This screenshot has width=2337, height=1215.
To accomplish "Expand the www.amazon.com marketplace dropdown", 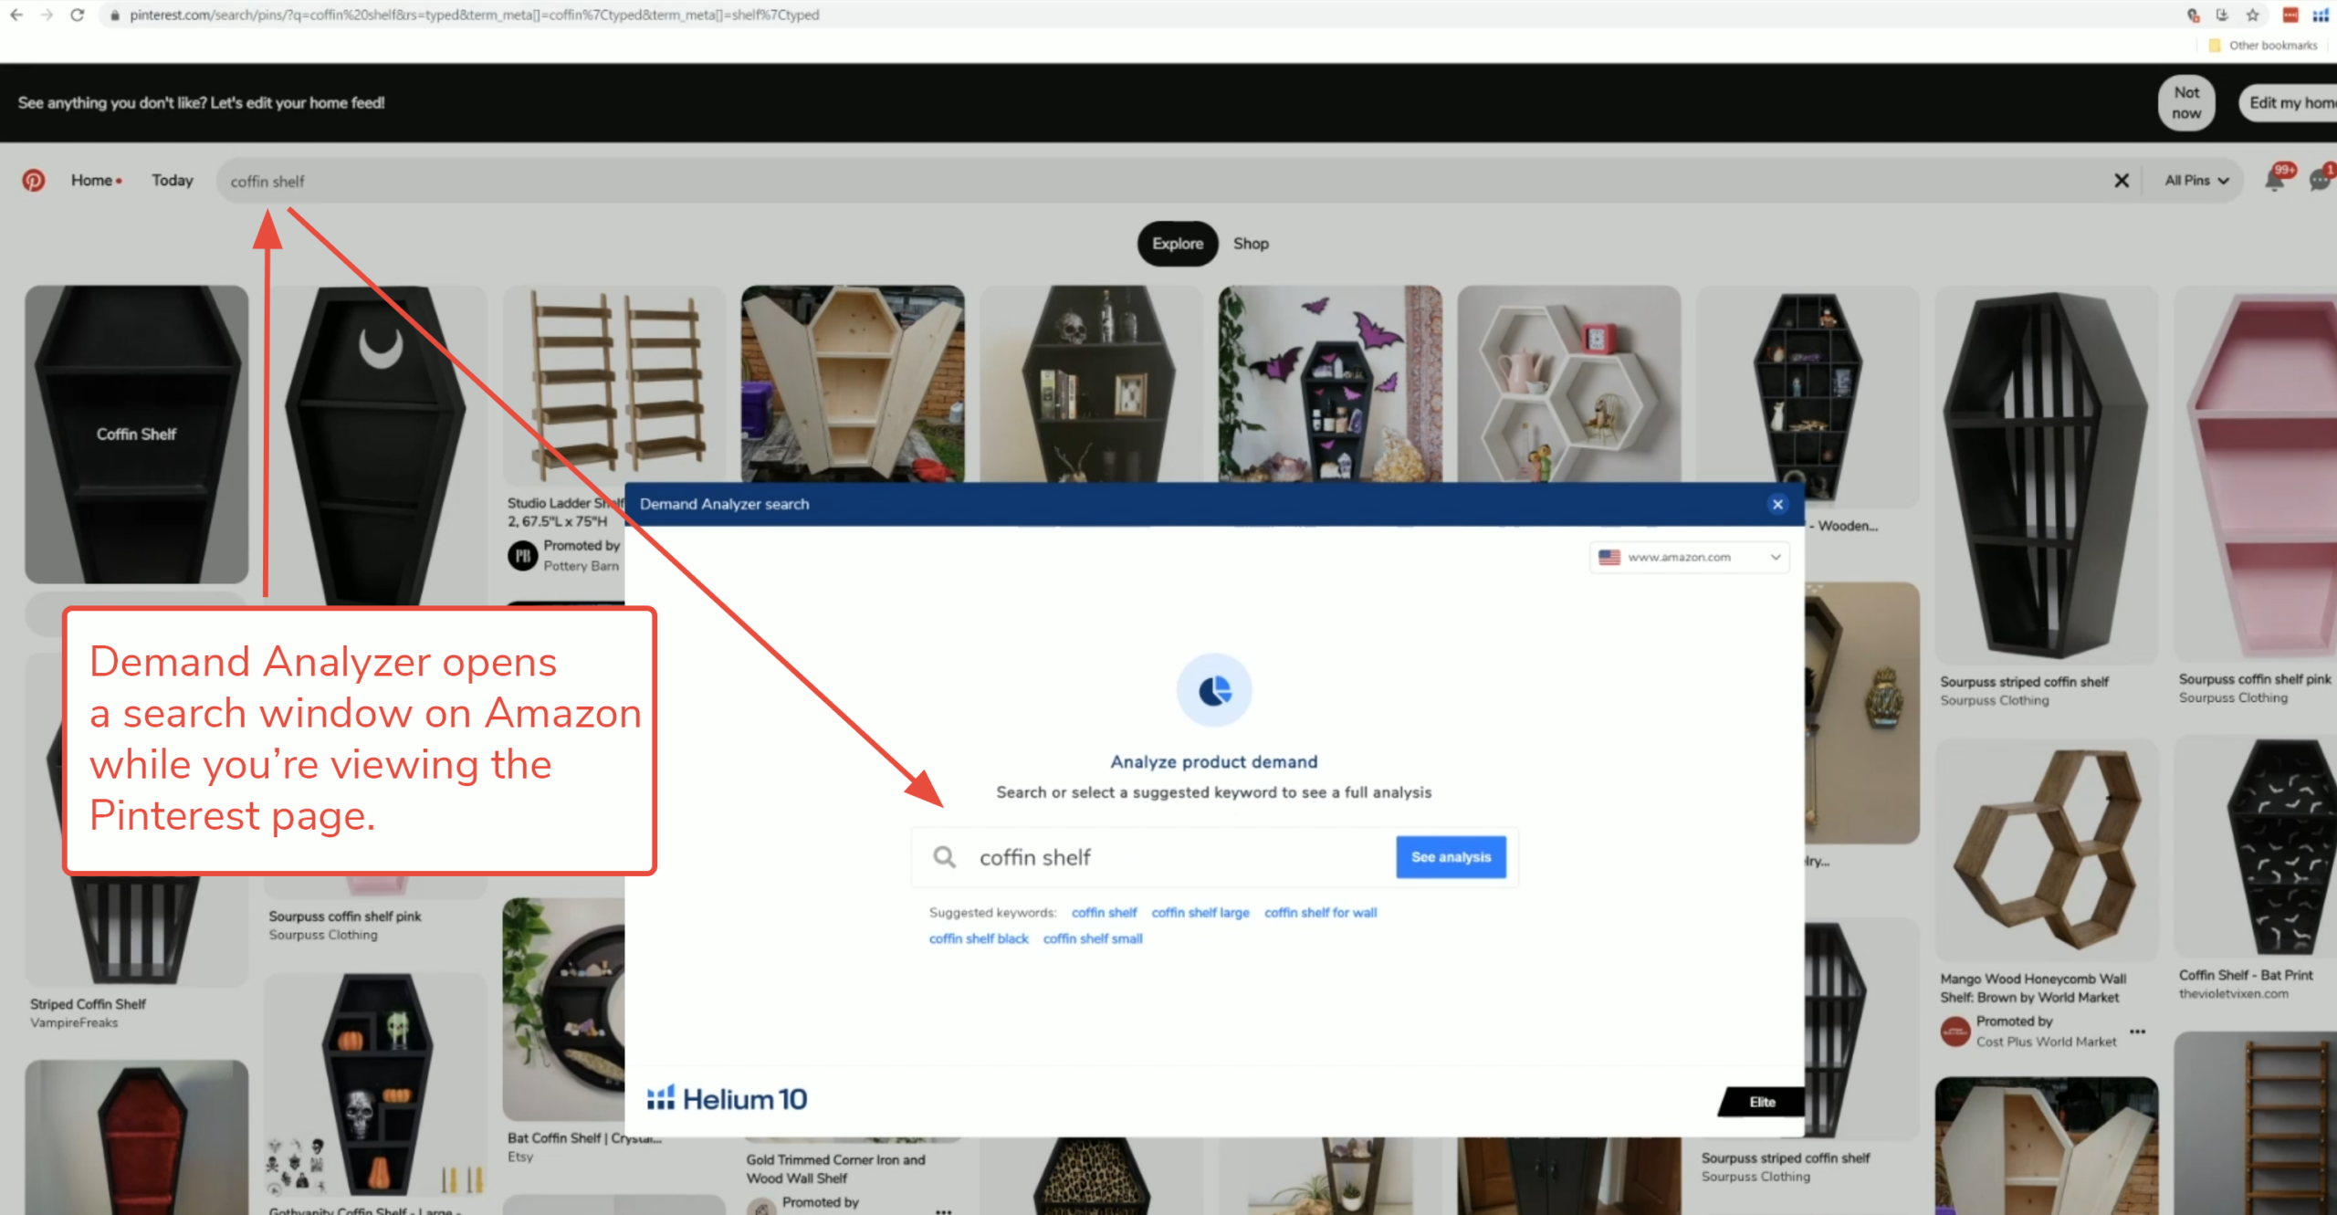I will point(1689,557).
